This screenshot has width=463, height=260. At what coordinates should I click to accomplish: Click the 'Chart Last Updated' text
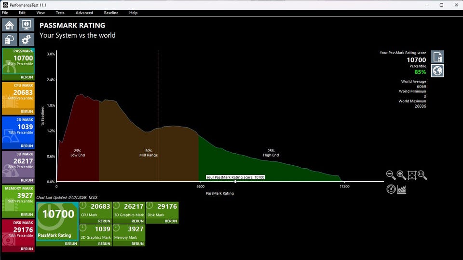67,197
